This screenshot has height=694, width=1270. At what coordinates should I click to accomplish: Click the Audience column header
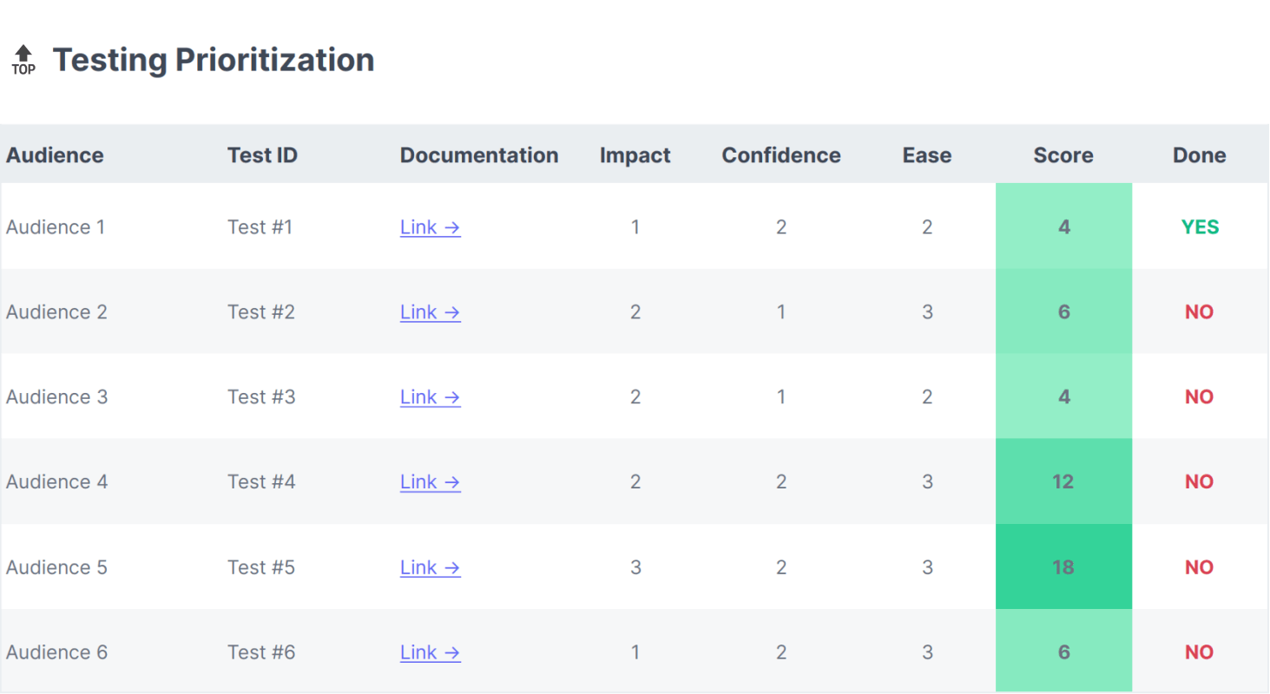[x=55, y=155]
